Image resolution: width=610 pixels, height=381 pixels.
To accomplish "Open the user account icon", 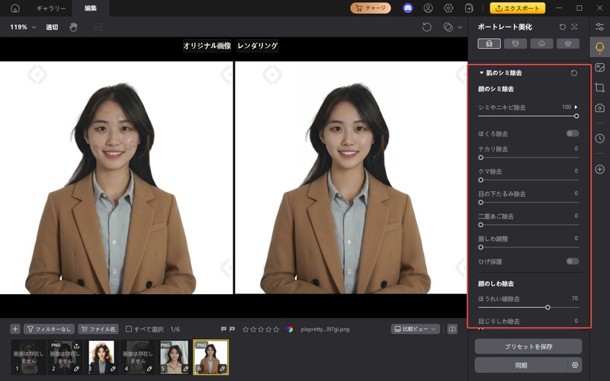I will click(429, 8).
